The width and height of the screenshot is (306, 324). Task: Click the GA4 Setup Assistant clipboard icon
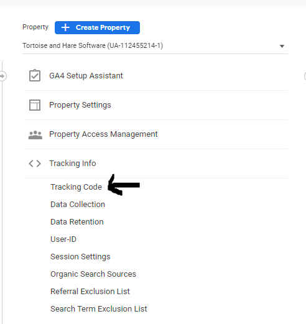coord(35,75)
